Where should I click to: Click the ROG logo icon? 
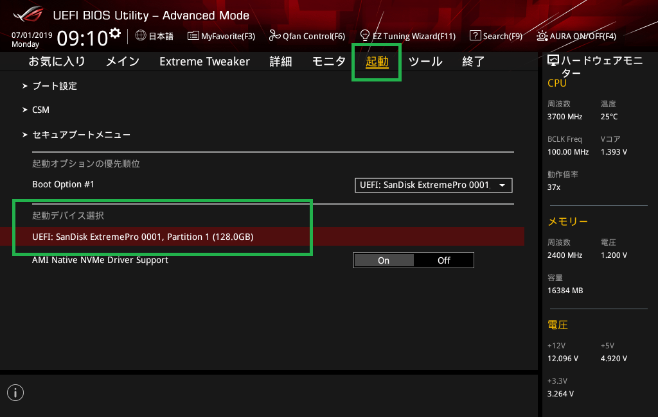point(28,15)
